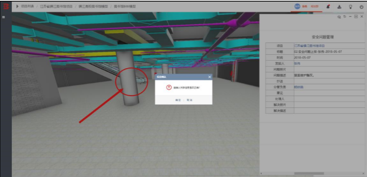Image resolution: width=367 pixels, height=177 pixels.
Task: Click the blue user avatar circle
Action: click(x=297, y=7)
